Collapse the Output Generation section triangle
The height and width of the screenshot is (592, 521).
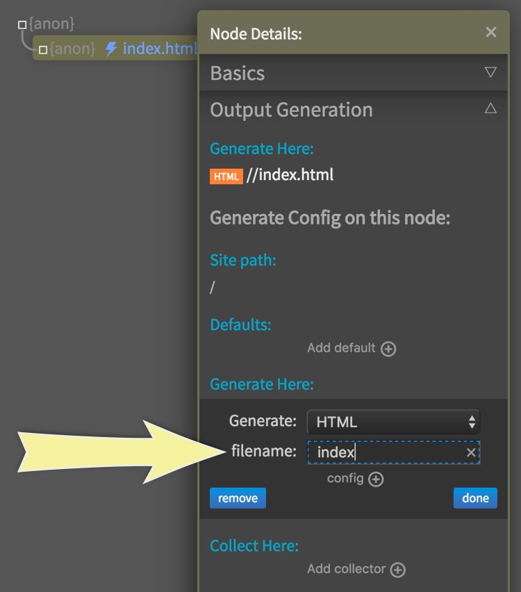click(490, 108)
